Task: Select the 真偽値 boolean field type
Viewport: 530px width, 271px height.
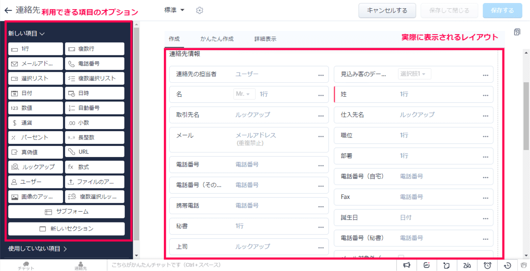Action: [35, 152]
